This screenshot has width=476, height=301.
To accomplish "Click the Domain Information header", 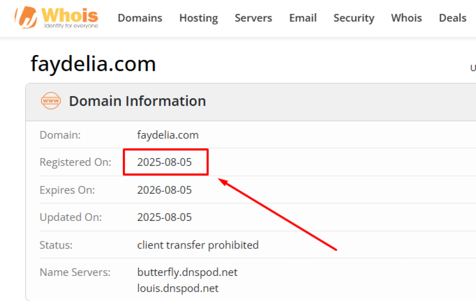I will point(137,101).
